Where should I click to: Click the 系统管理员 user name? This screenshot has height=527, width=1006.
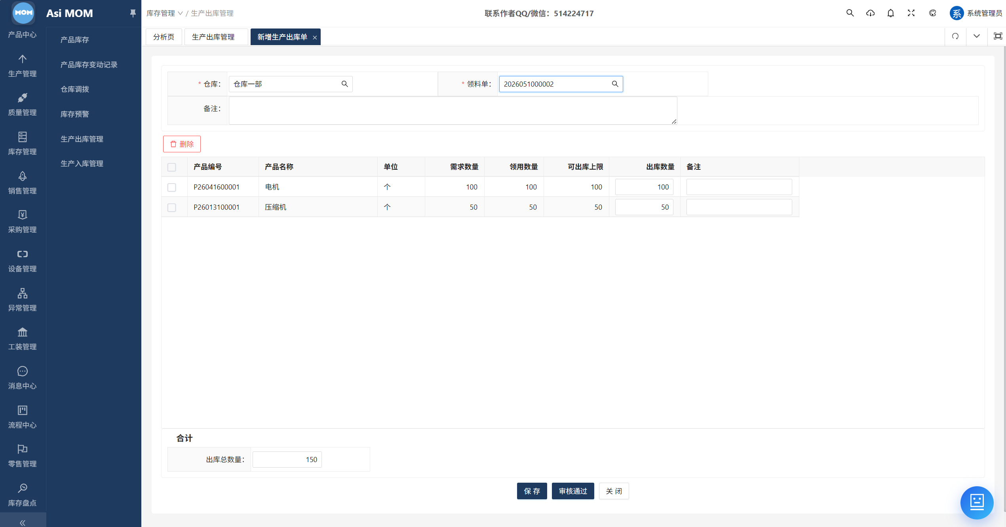984,13
